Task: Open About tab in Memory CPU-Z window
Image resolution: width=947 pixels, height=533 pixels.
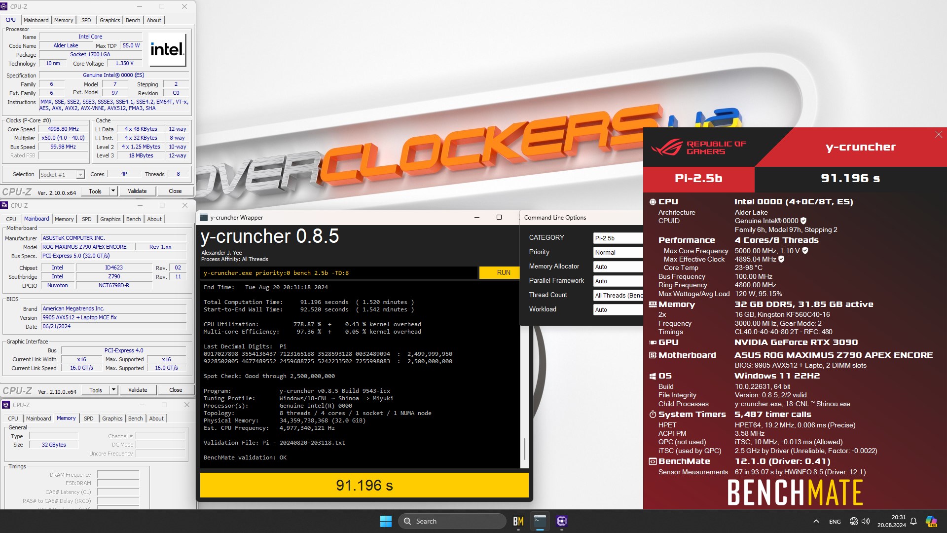Action: click(x=156, y=419)
